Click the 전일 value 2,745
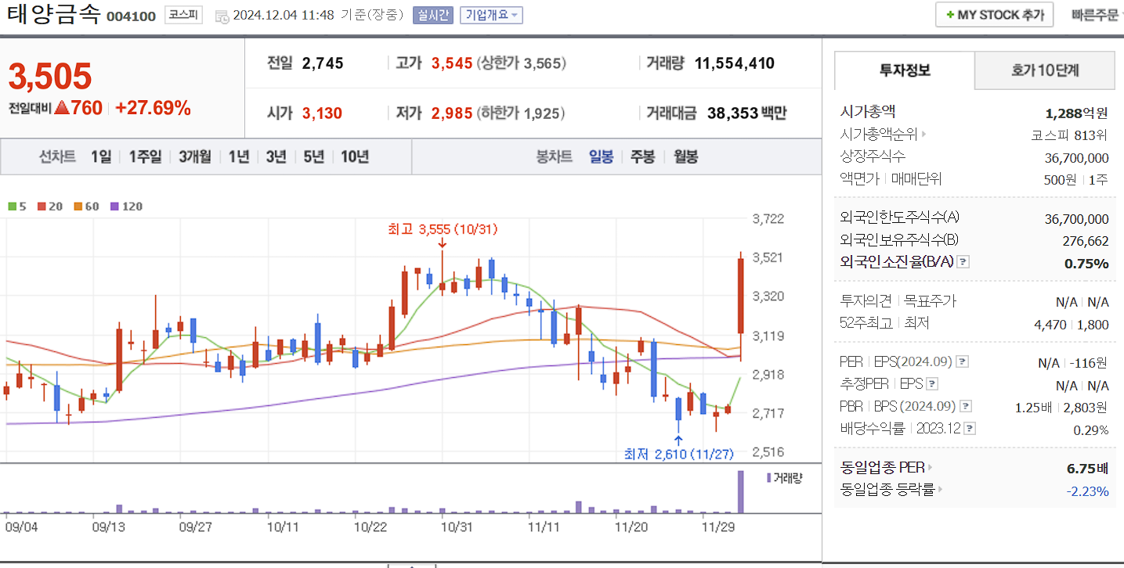1124x568 pixels. click(322, 63)
